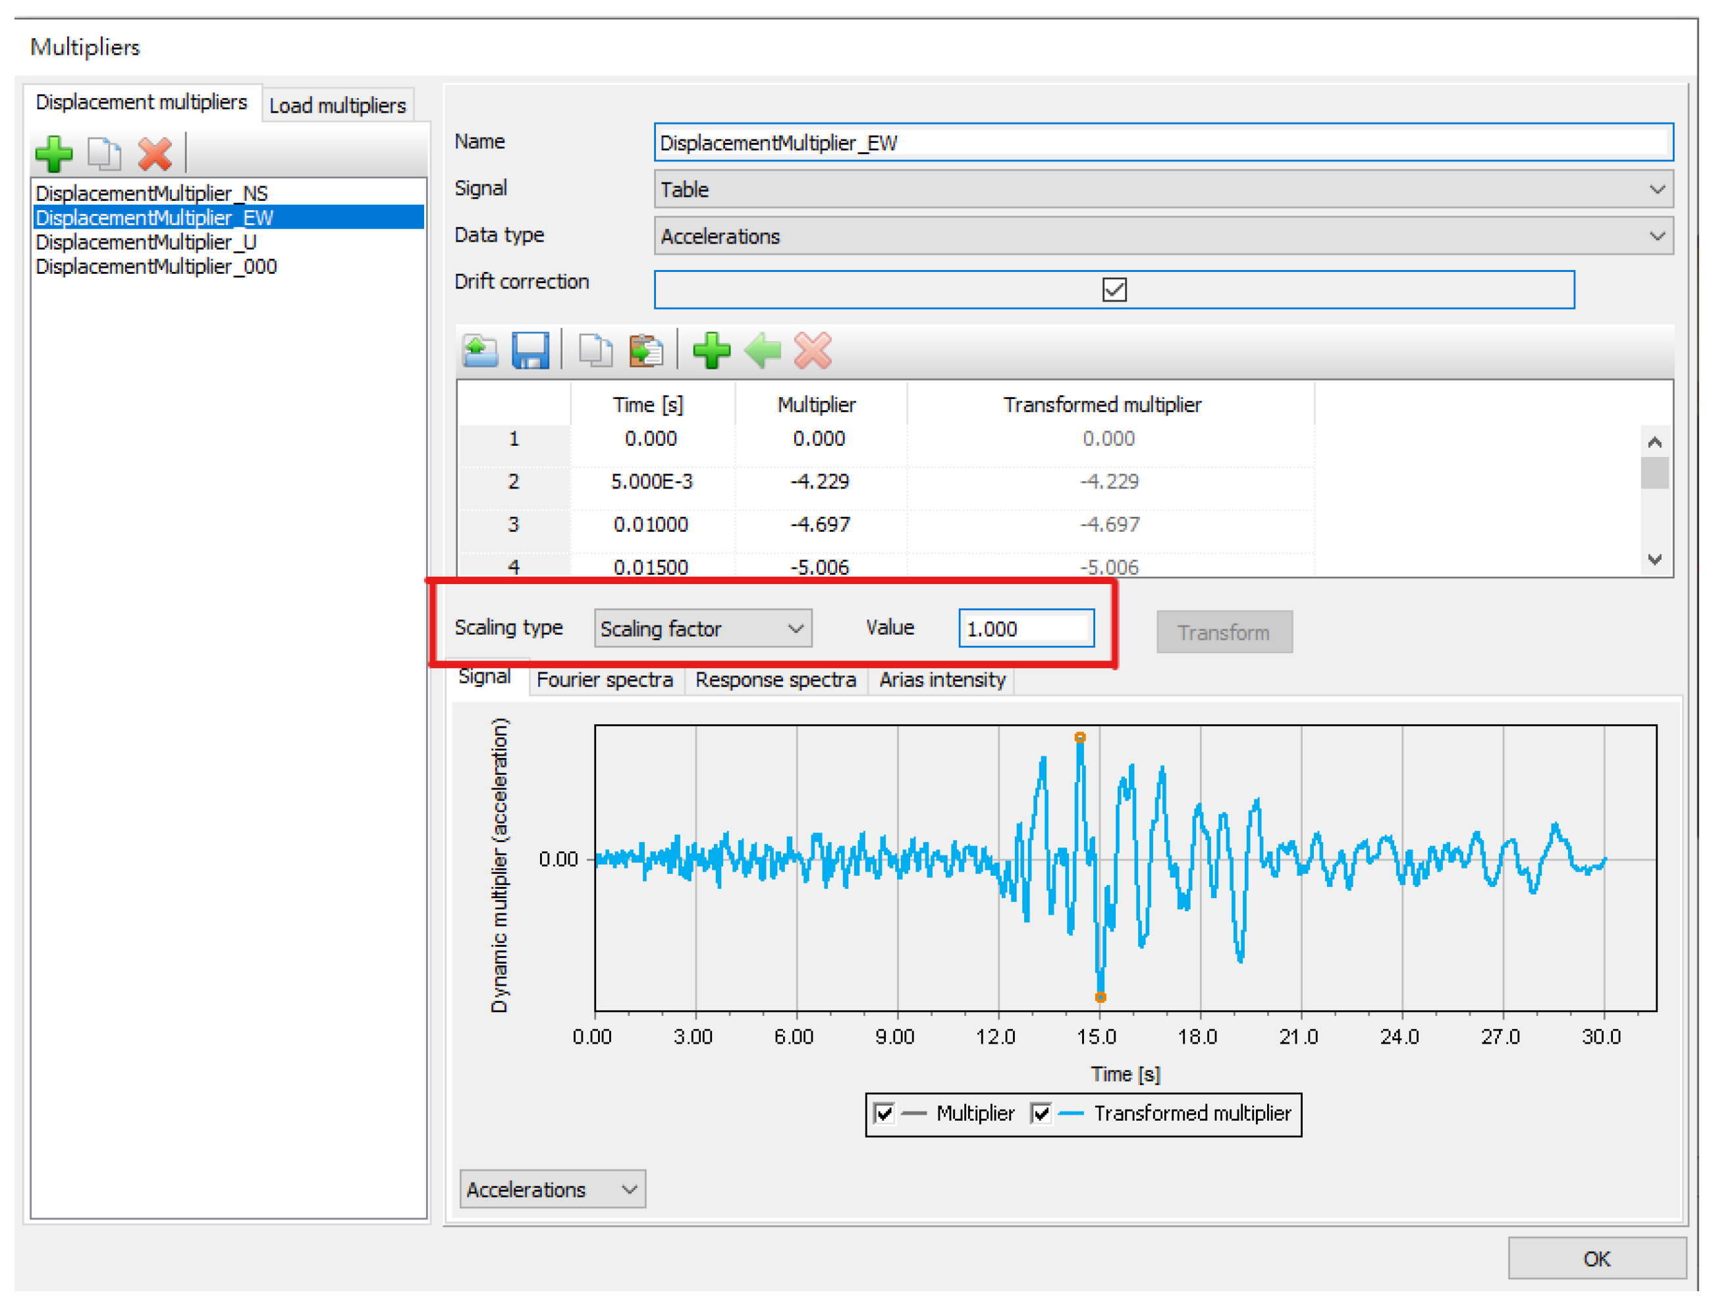Add a row to the signal table
The image size is (1711, 1309).
(x=711, y=352)
